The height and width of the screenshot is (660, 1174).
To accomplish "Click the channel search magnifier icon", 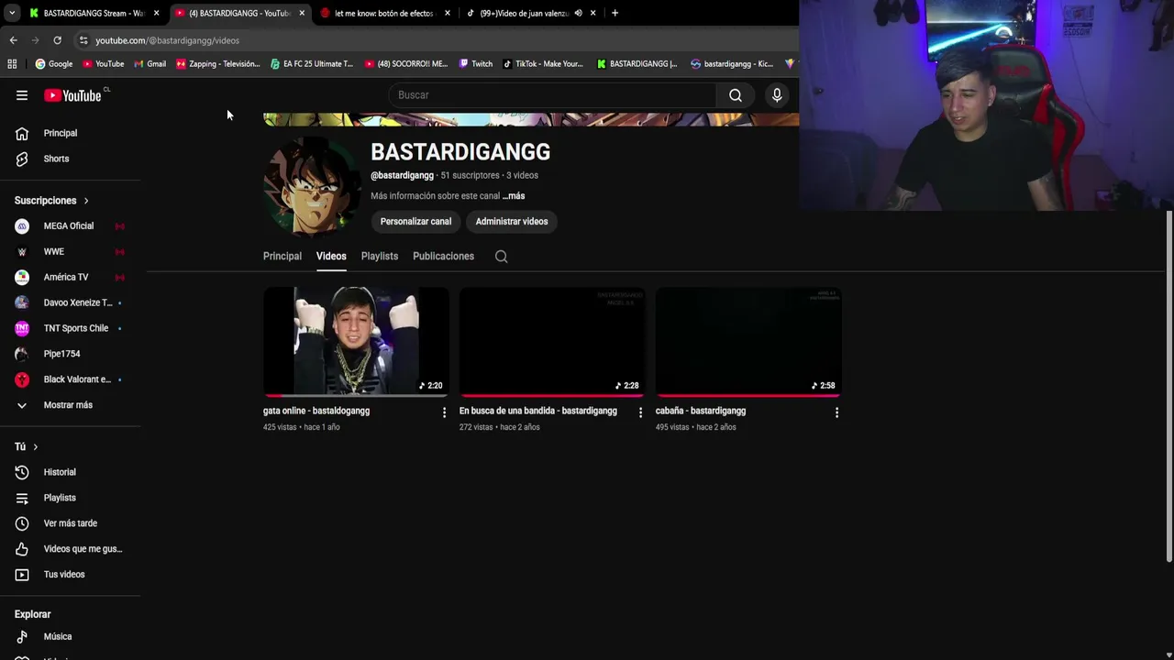I will pyautogui.click(x=501, y=257).
